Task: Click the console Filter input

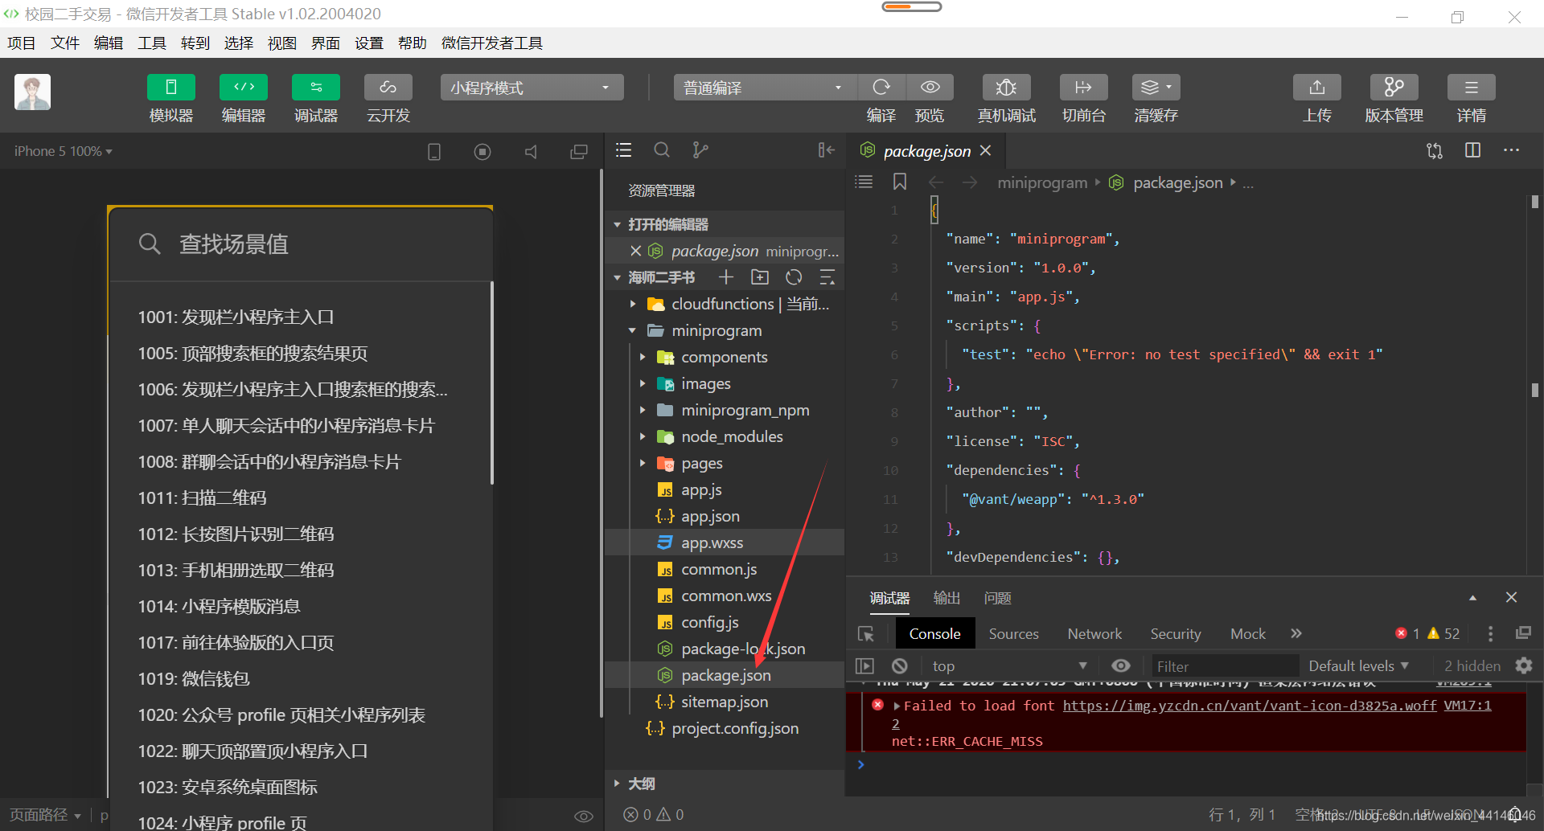Action: tap(1225, 665)
